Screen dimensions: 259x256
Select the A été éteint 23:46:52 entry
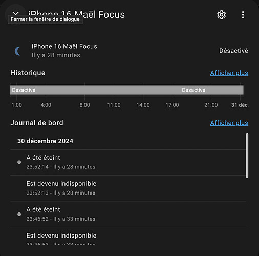coord(128,214)
